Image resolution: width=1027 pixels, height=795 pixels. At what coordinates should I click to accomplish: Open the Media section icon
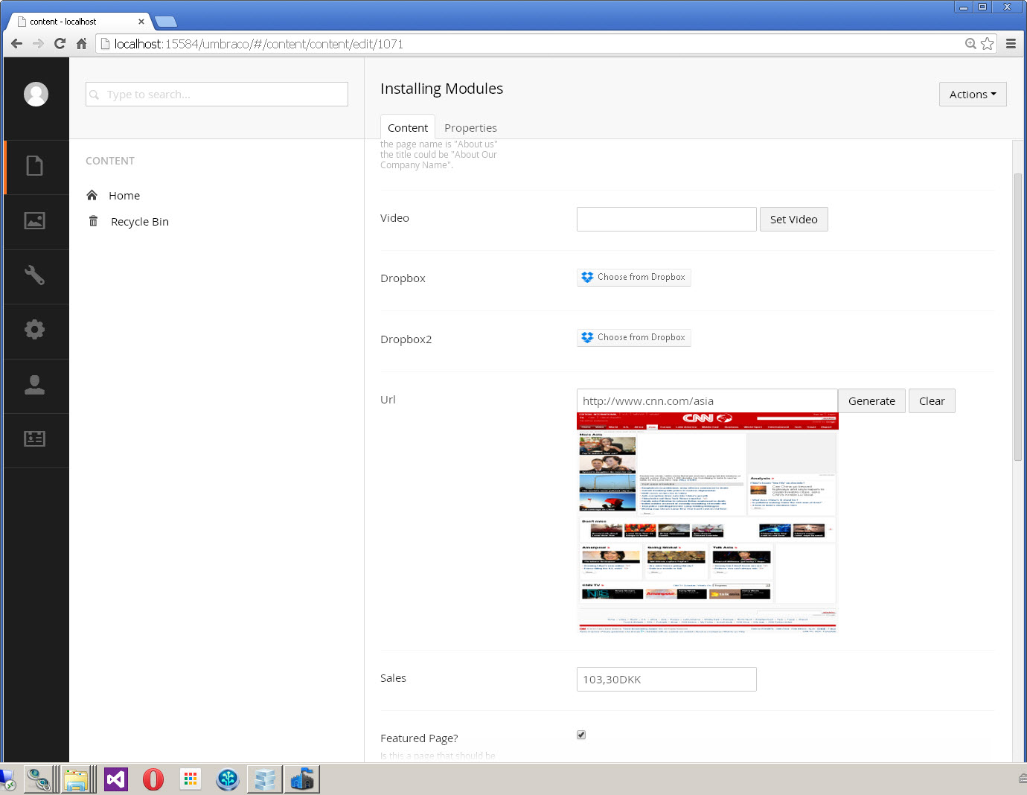35,220
